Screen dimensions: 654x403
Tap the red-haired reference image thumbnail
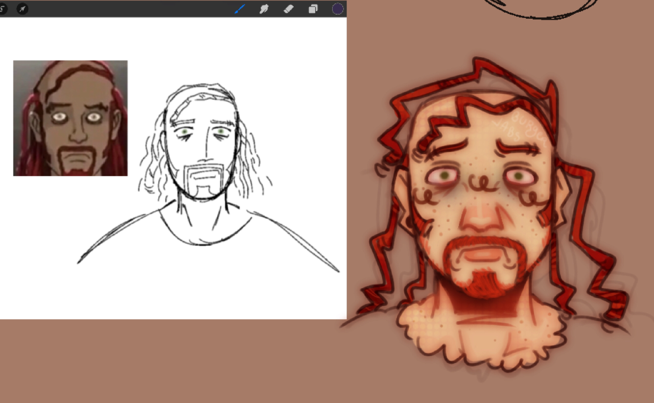(70, 118)
